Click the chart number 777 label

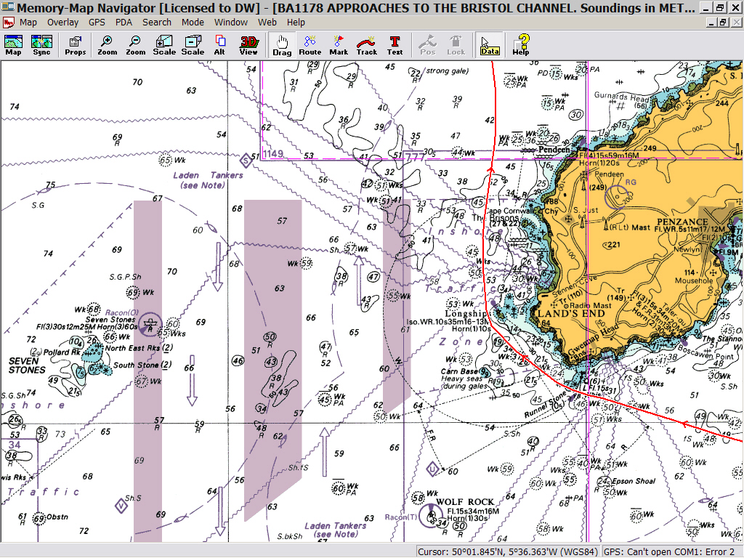[414, 156]
